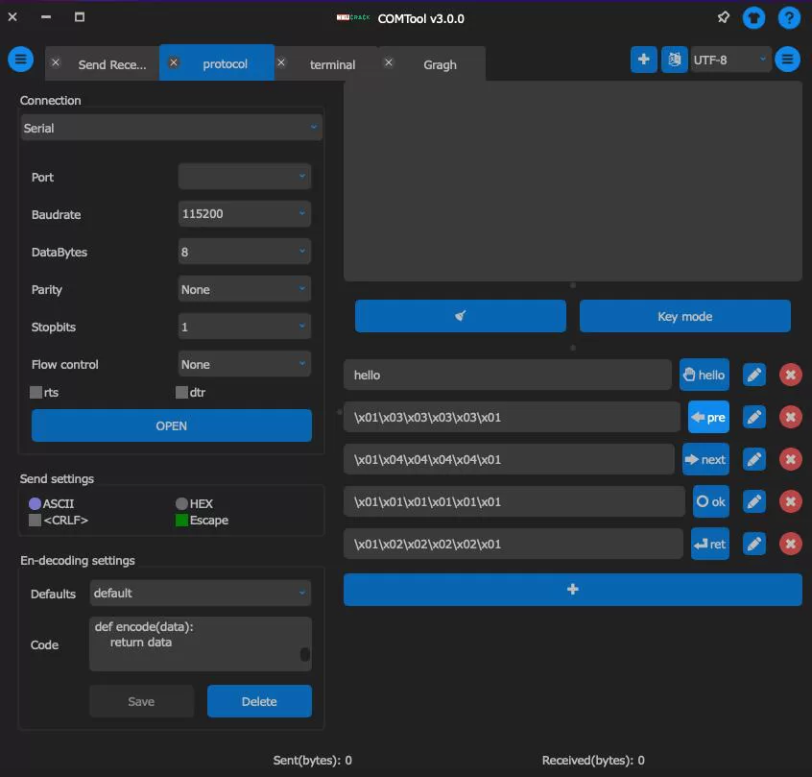This screenshot has height=777, width=812.
Task: Open the Gragh tab
Action: 440,65
